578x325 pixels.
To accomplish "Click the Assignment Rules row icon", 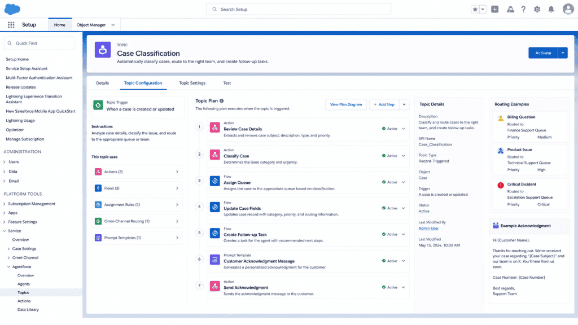I will click(x=98, y=204).
